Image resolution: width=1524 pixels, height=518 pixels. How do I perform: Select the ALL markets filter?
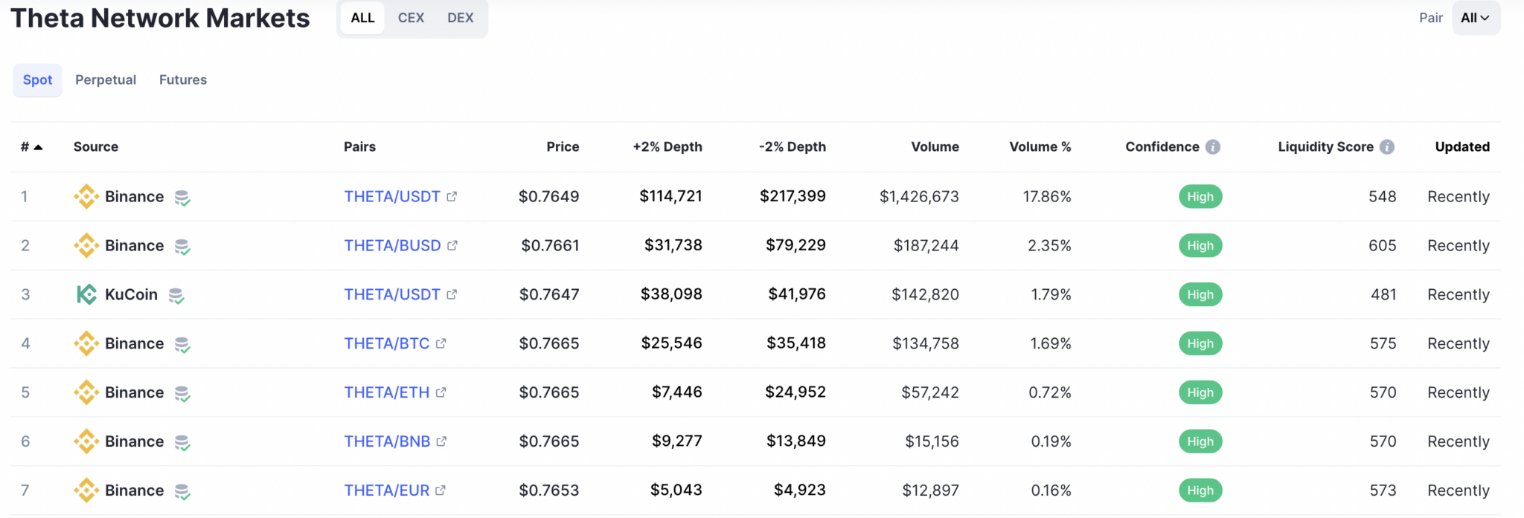(362, 18)
